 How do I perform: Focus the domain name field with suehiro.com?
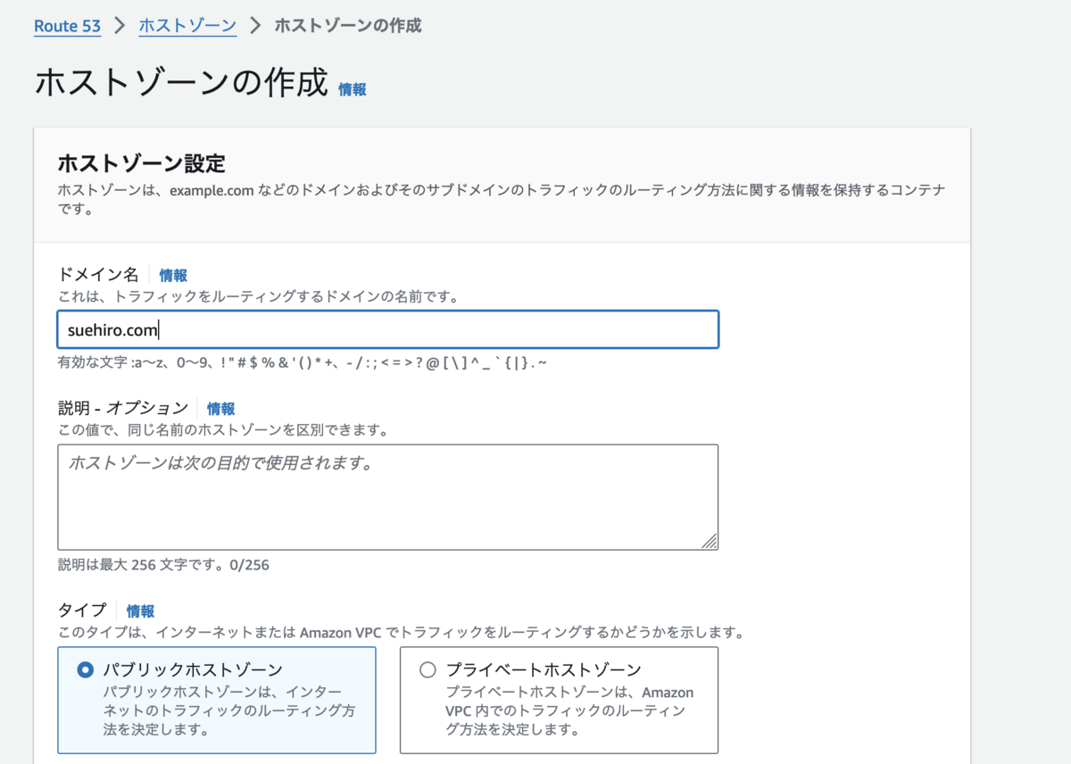pos(388,329)
